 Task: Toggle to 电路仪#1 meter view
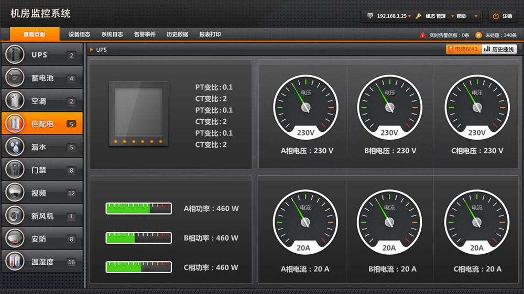463,49
